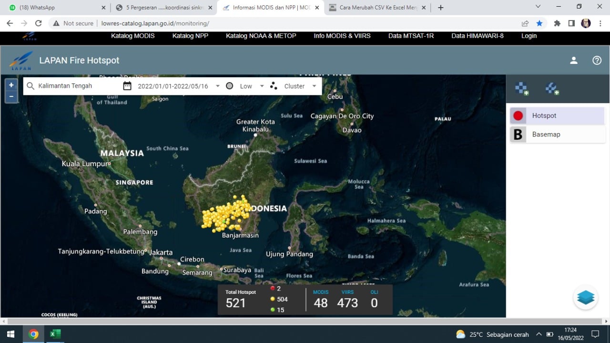Click the first add layer icon

coord(522,88)
